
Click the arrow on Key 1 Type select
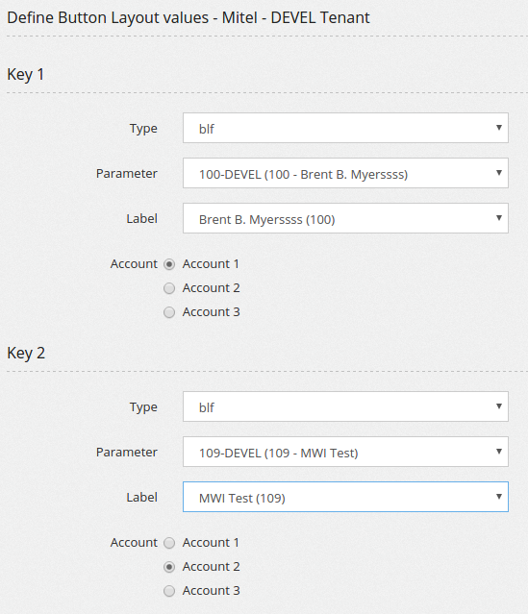[x=498, y=128]
